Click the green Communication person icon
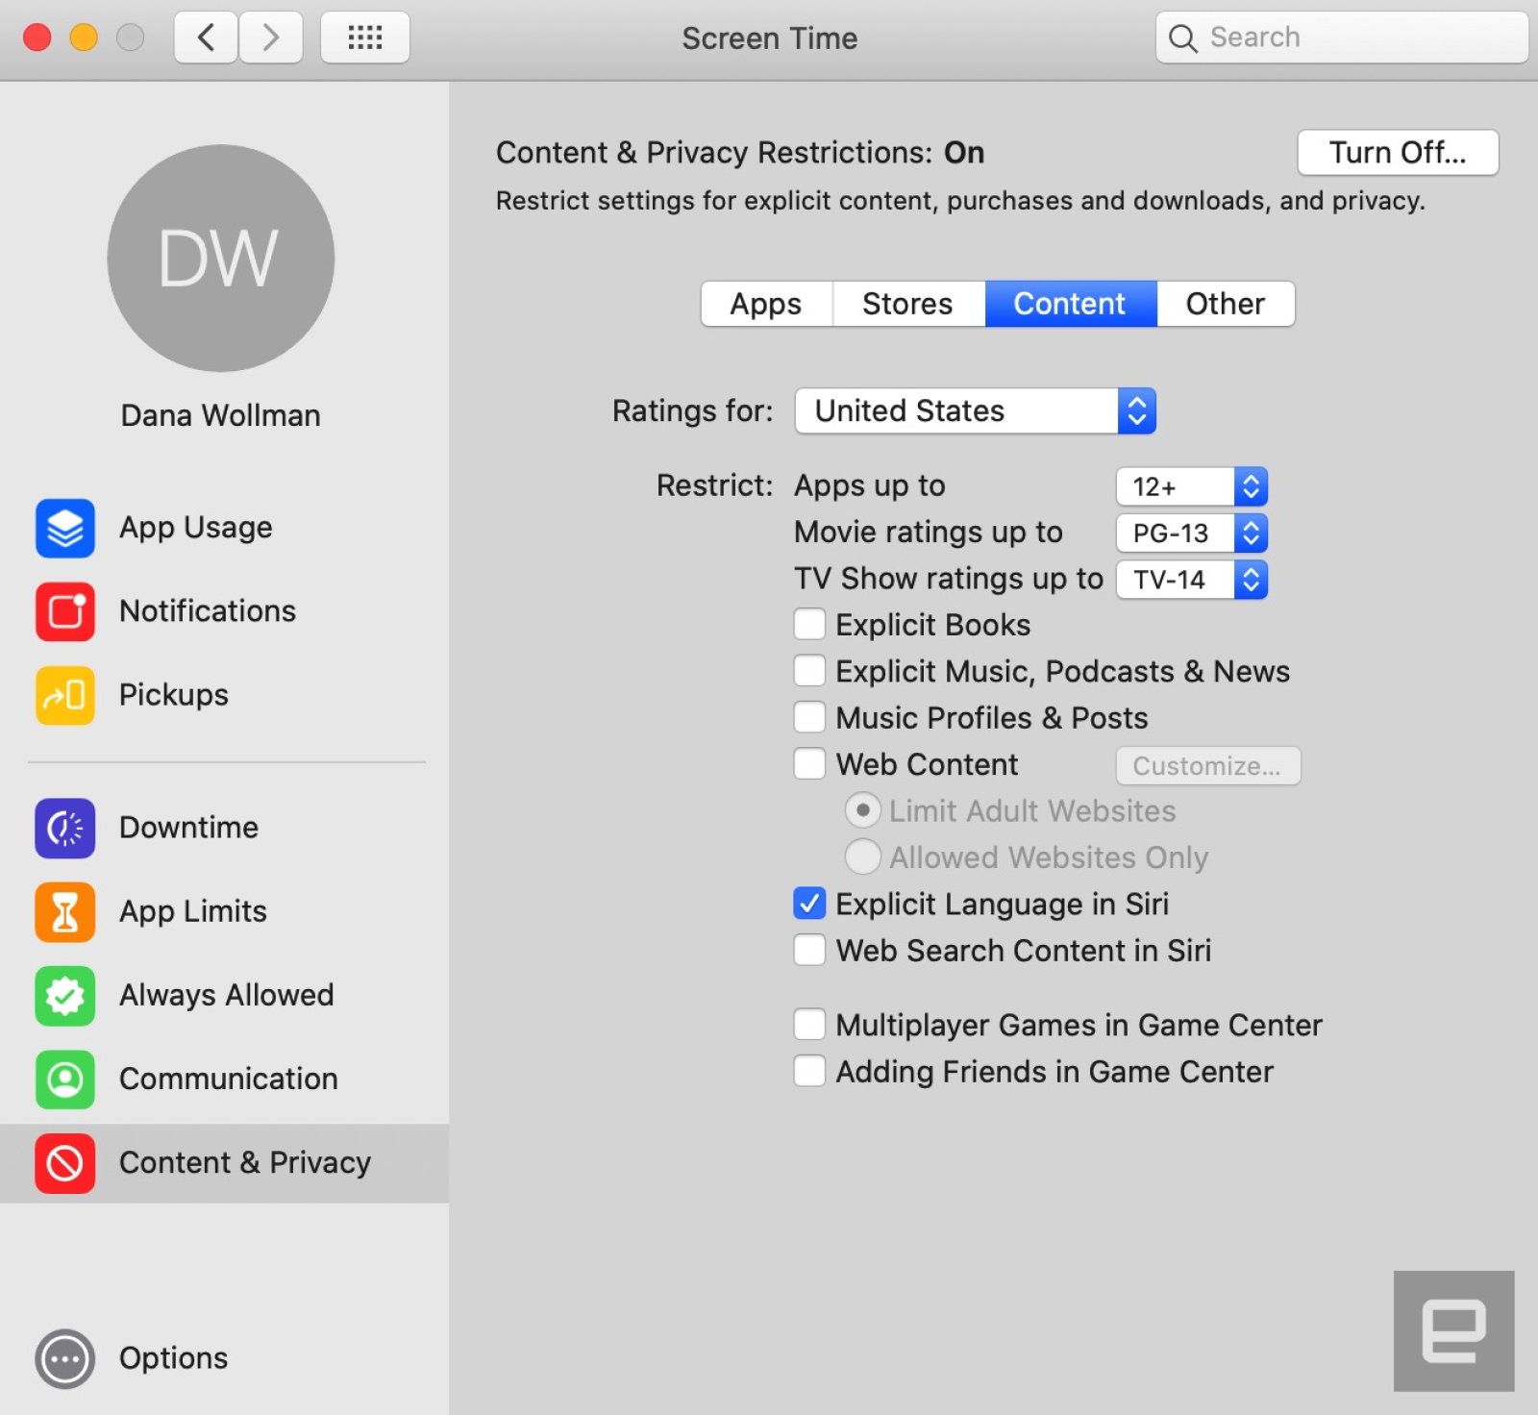1538x1415 pixels. tap(65, 1079)
